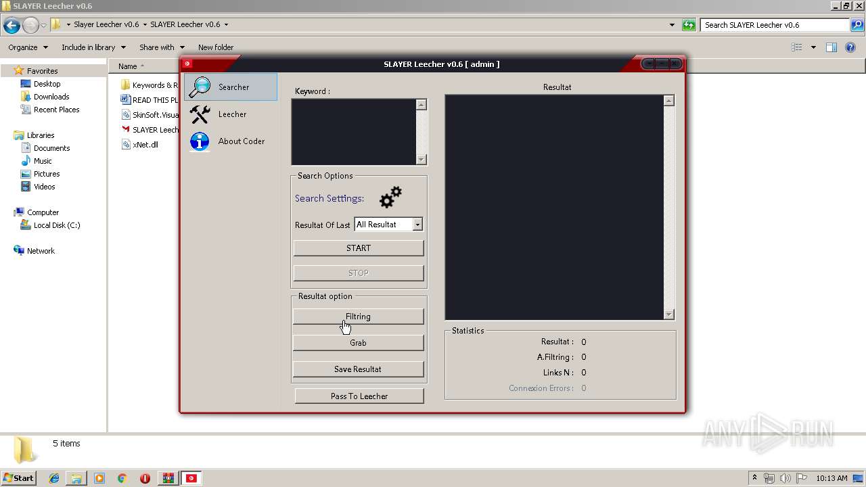
Task: Click the Keyword box scroll-up arrow
Action: pyautogui.click(x=421, y=105)
